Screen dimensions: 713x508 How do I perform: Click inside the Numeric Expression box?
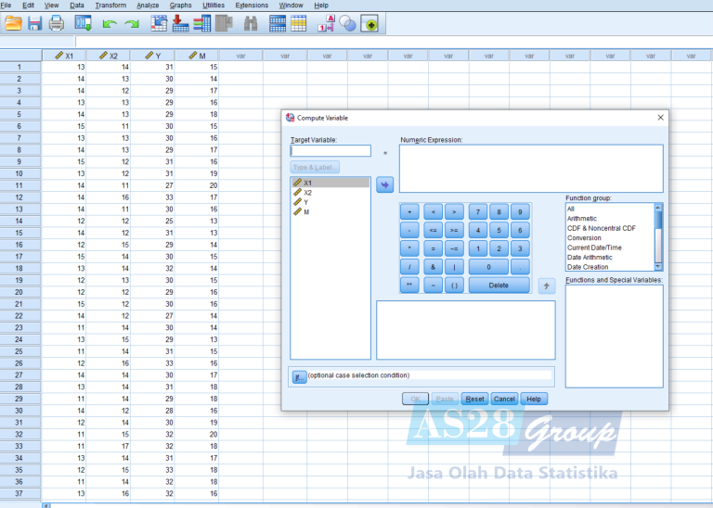point(531,169)
